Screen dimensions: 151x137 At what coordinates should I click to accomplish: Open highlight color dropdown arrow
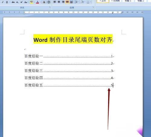pos(34,2)
